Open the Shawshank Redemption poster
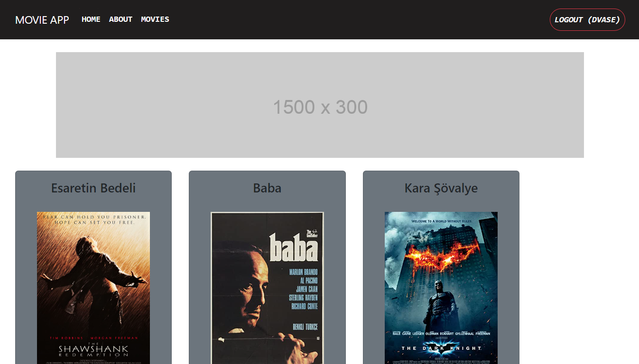This screenshot has width=639, height=364. [x=93, y=288]
